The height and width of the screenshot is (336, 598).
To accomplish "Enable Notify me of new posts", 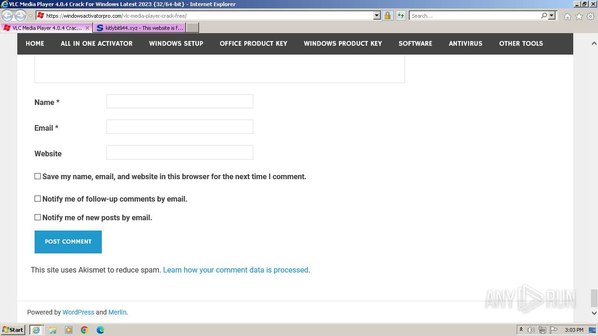I will pyautogui.click(x=38, y=217).
